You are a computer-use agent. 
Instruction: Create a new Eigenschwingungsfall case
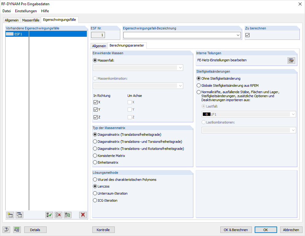pyautogui.click(x=10, y=215)
